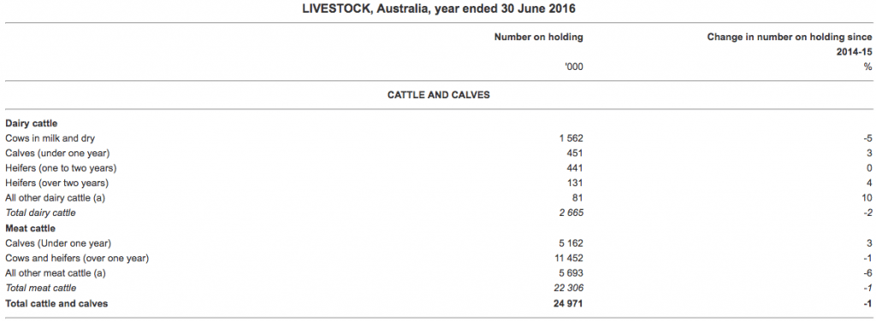Select the Number on holding column header

click(539, 38)
